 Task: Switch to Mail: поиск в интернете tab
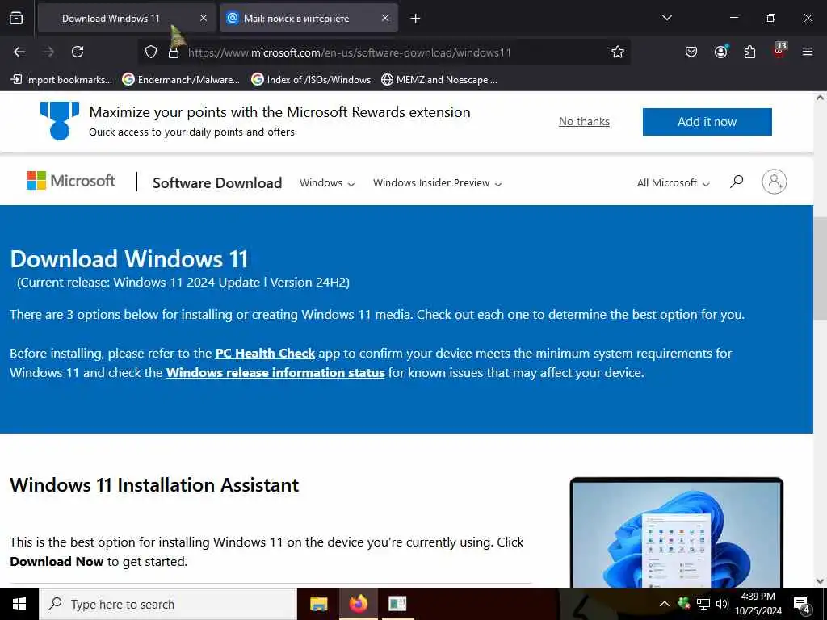[x=309, y=19]
